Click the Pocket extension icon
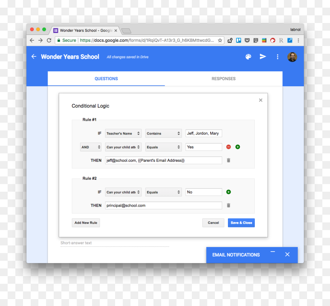Image resolution: width=330 pixels, height=306 pixels. [247, 40]
